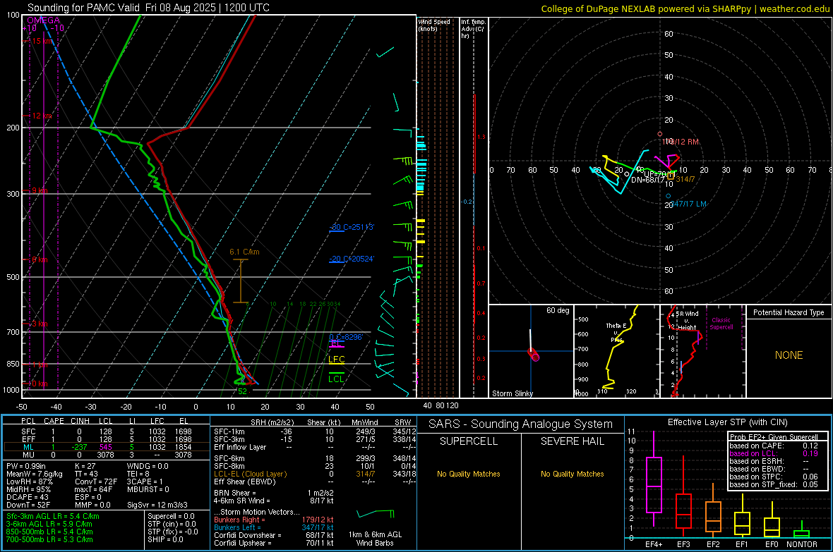
Task: Select the orange 'LCL-EL (Cloud Layer)' row
Action: point(250,474)
